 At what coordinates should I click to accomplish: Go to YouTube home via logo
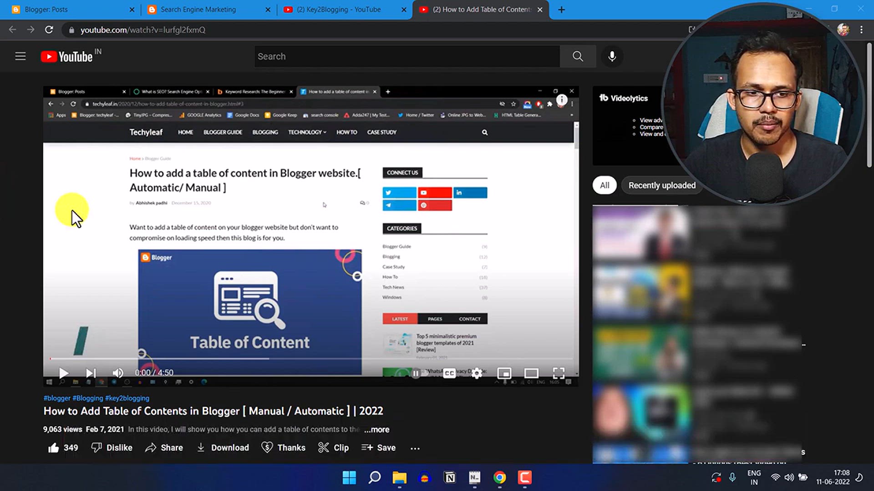coord(67,56)
